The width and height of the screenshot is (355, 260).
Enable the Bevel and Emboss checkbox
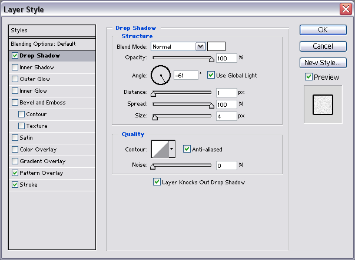click(15, 103)
